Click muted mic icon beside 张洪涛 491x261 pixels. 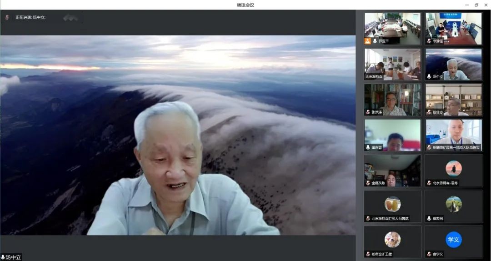368,112
